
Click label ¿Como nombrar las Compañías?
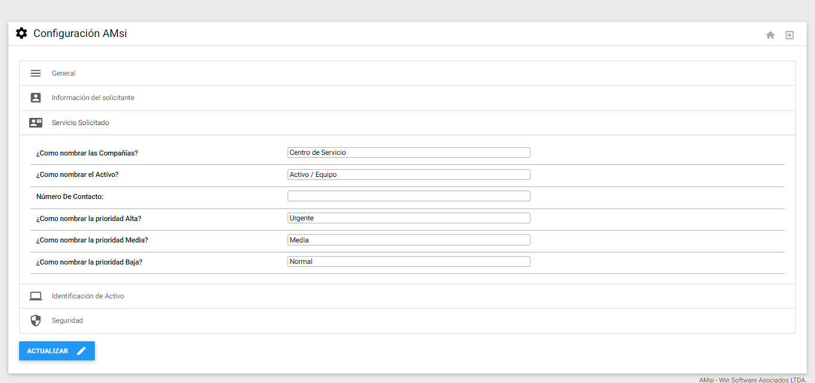pyautogui.click(x=87, y=153)
